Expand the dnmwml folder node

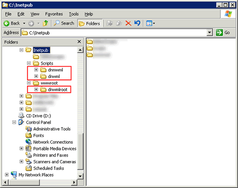point(36,70)
